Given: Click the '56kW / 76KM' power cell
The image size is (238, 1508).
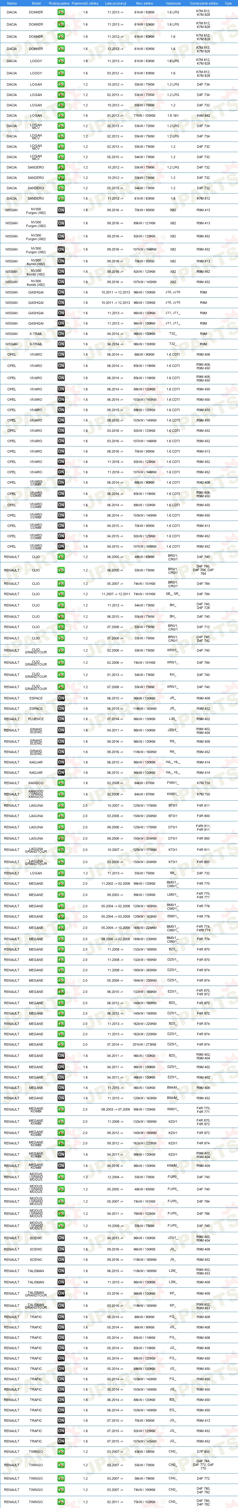Looking at the screenshot, I should [x=145, y=1478].
